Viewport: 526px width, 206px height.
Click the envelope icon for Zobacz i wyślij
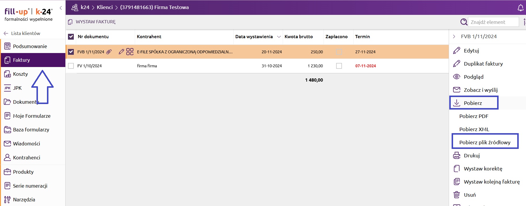[457, 90]
